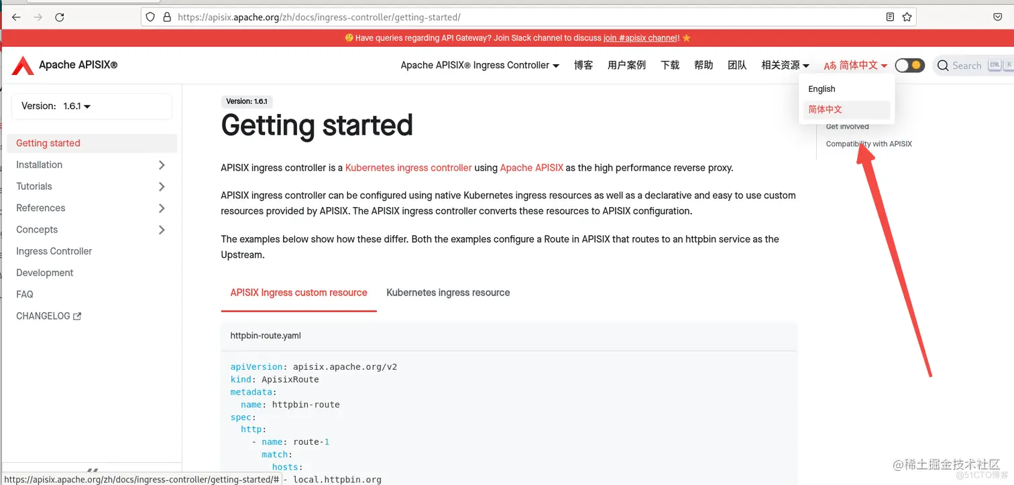Click the browser forward arrow
Viewport: 1014px width, 485px height.
coord(38,17)
